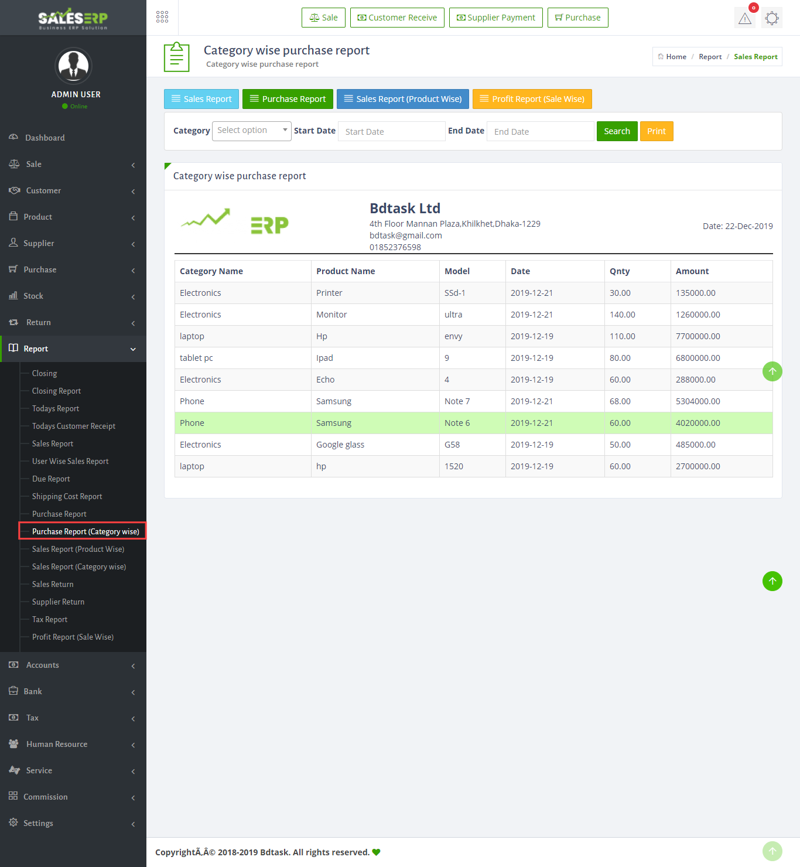This screenshot has width=800, height=867.
Task: Click the orange Print button
Action: click(656, 131)
